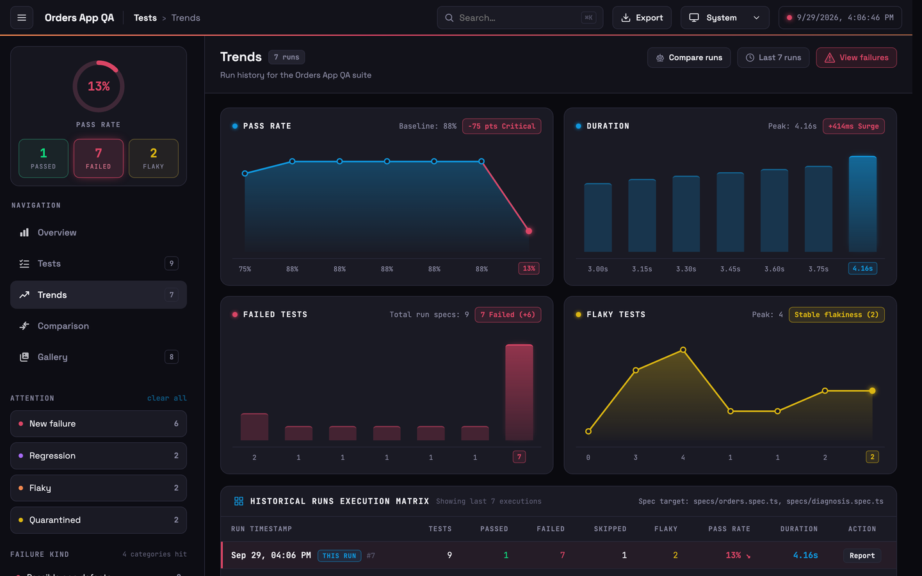Click the tallest failed tests bar
Image resolution: width=922 pixels, height=576 pixels.
[x=519, y=392]
